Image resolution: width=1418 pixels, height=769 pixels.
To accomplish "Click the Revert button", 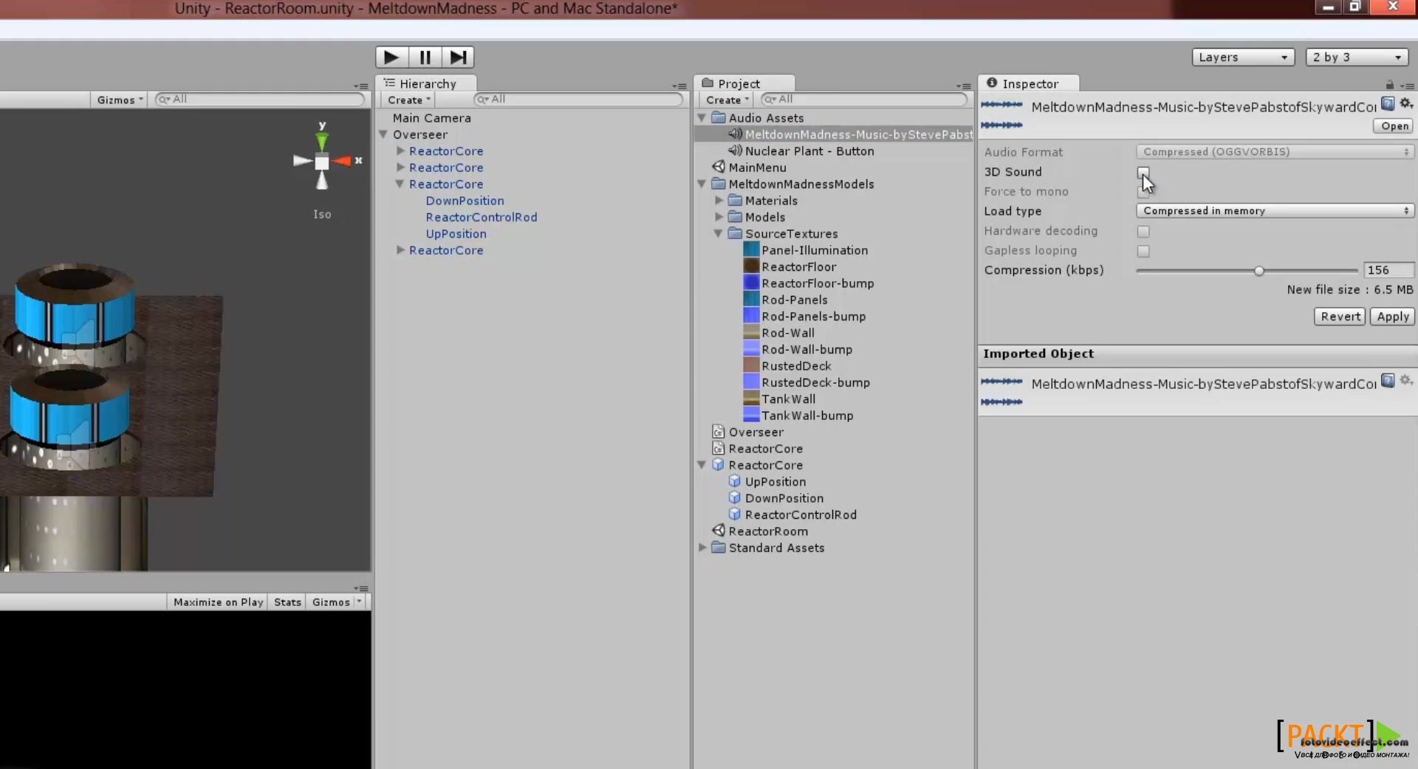I will [1340, 317].
